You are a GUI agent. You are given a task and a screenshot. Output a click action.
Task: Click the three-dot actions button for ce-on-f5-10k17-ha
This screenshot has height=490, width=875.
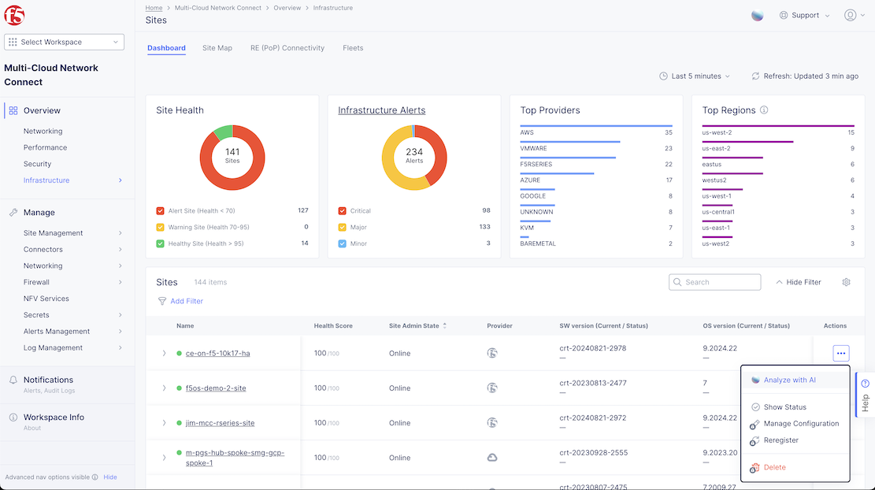(x=840, y=354)
